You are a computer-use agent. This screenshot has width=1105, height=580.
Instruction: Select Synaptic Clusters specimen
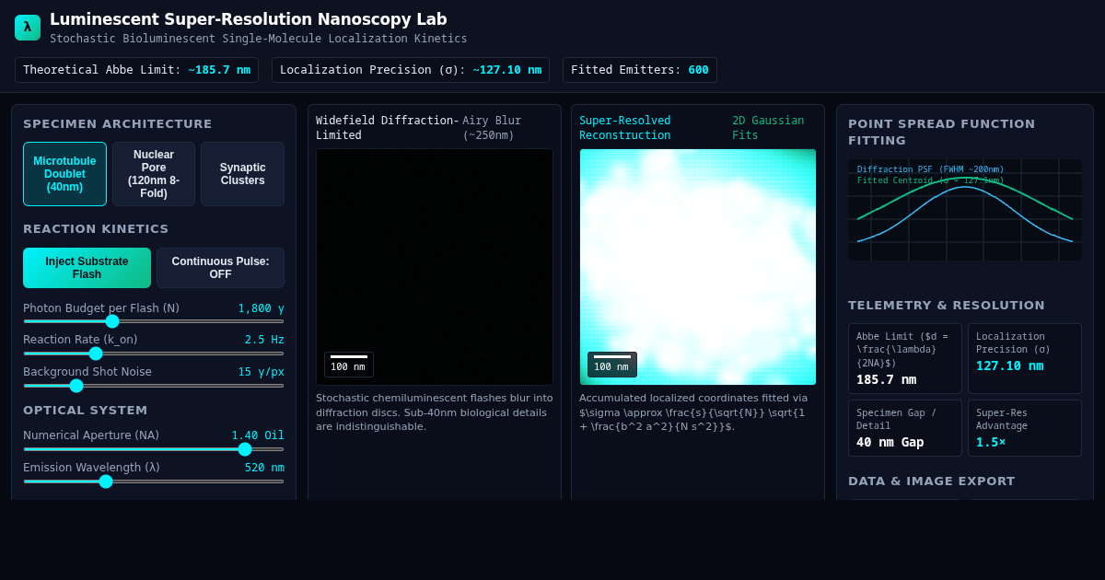point(243,174)
